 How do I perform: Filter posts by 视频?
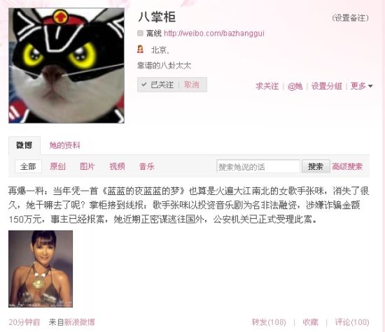[117, 166]
